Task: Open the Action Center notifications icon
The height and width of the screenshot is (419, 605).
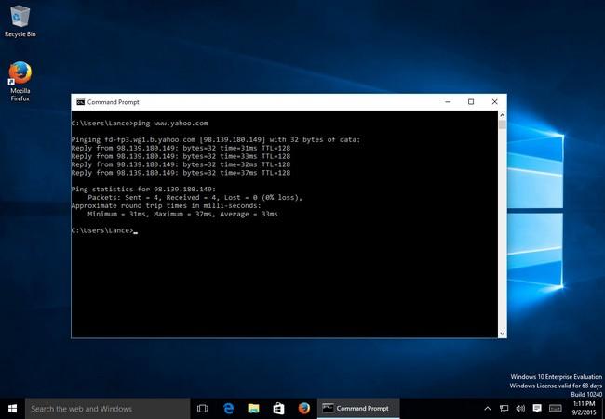Action: coord(537,409)
